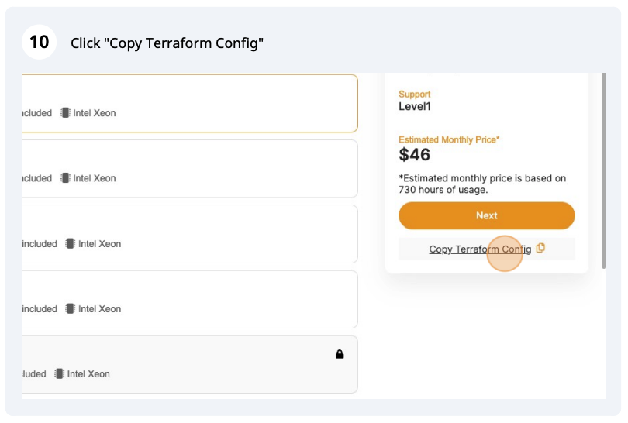Click the Estimated Monthly Price label
The width and height of the screenshot is (628, 423).
click(x=449, y=139)
